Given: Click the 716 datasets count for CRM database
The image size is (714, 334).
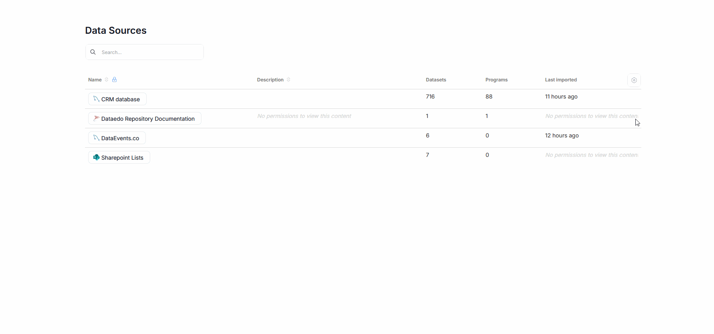Looking at the screenshot, I should click(x=430, y=97).
